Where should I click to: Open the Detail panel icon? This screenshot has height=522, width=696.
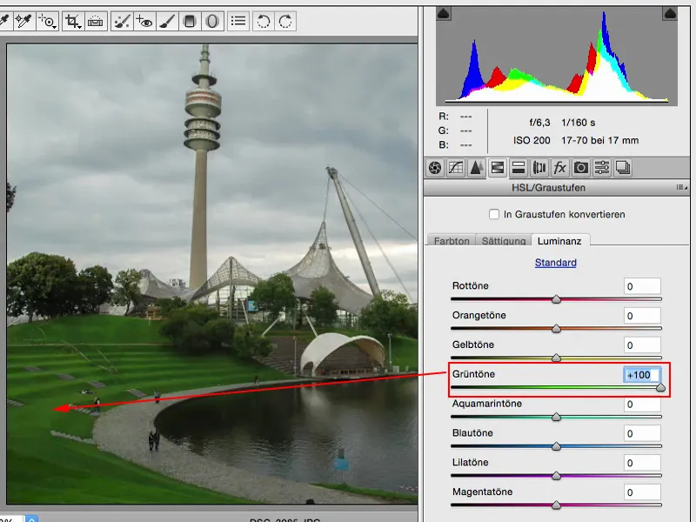click(476, 168)
